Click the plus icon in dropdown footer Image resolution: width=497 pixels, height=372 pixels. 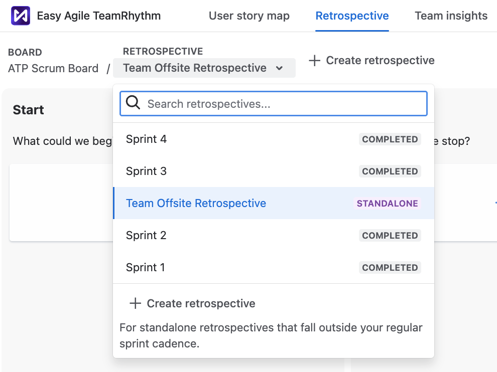[136, 303]
